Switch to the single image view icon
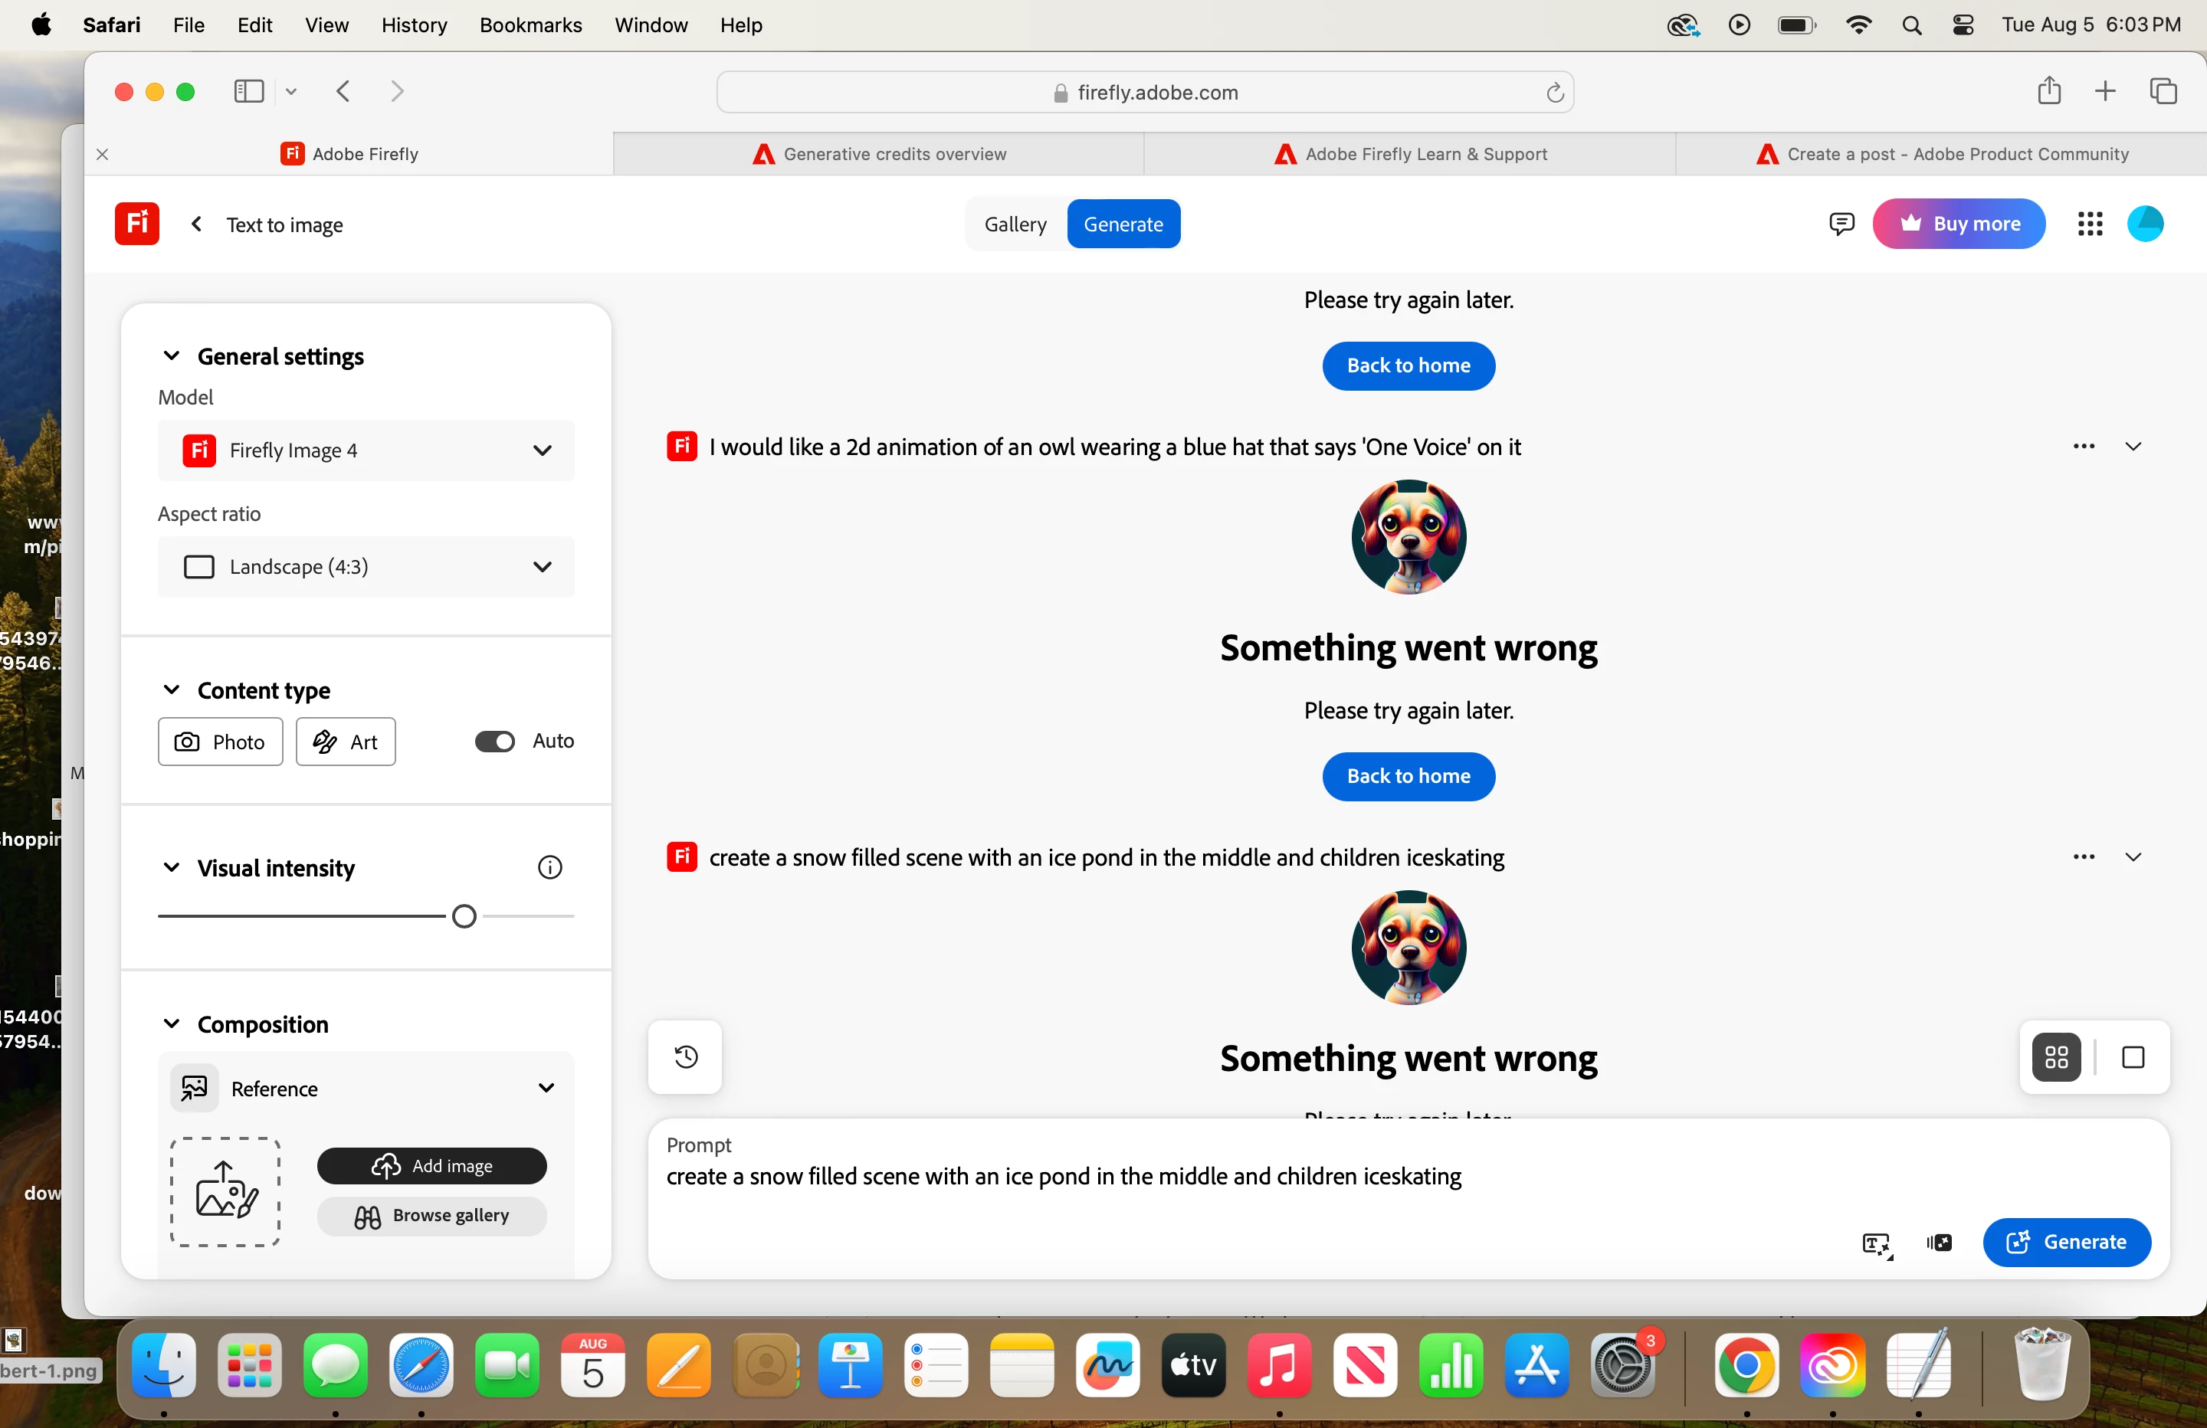The height and width of the screenshot is (1428, 2207). click(x=2133, y=1057)
